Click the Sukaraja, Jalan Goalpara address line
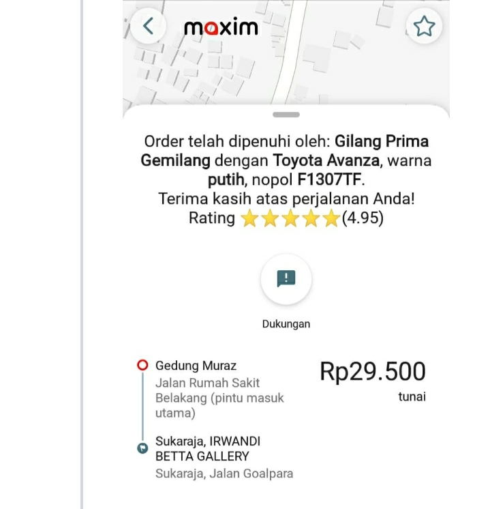Viewport: 490px width, 509px height. 224,473
